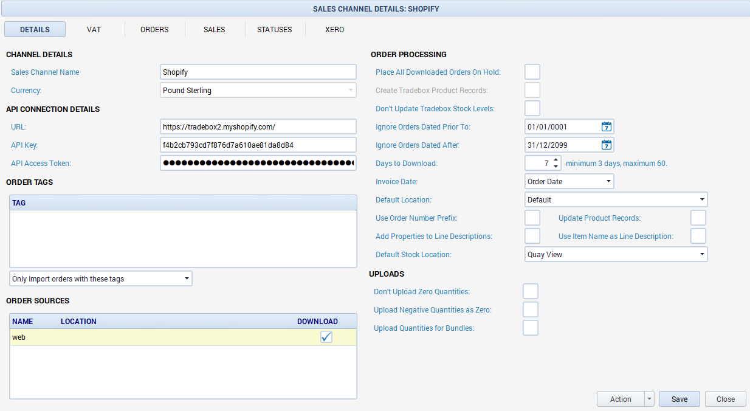The image size is (750, 411).
Task: Close the sales channel details window
Action: [x=726, y=399]
